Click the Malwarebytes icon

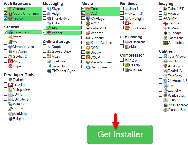tap(11, 47)
